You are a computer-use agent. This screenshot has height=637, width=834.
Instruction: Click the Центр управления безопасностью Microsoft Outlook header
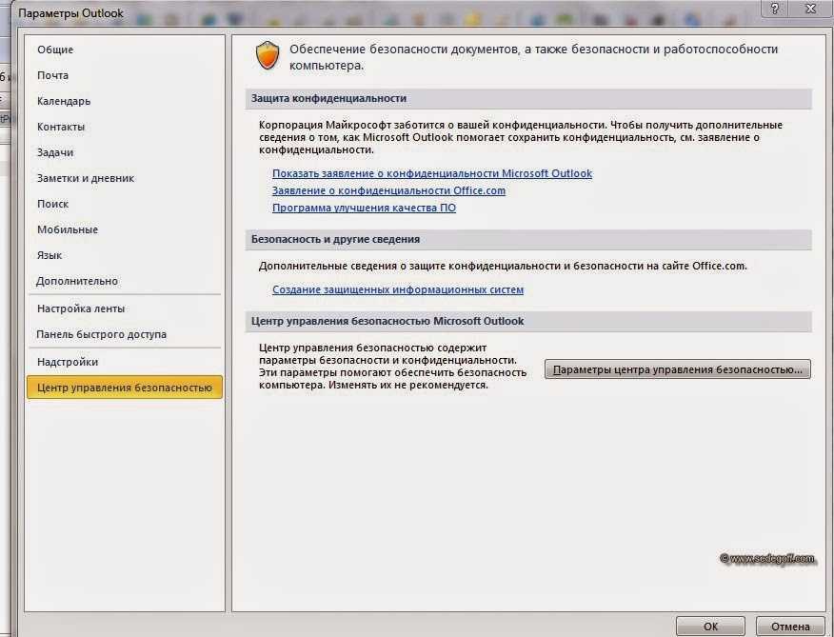[528, 322]
